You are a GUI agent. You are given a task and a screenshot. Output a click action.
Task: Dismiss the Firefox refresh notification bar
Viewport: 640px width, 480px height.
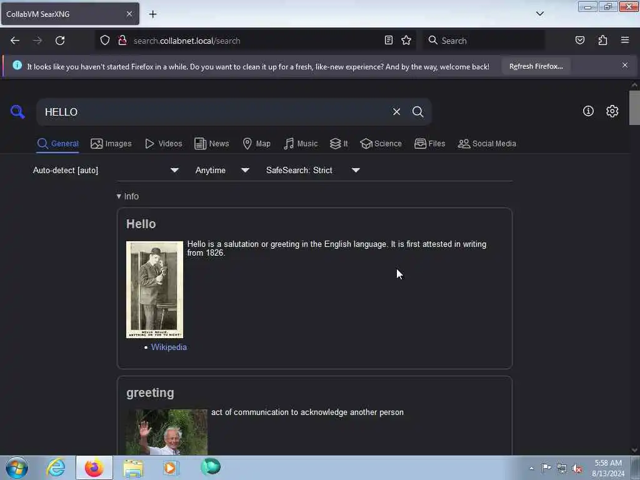(625, 65)
